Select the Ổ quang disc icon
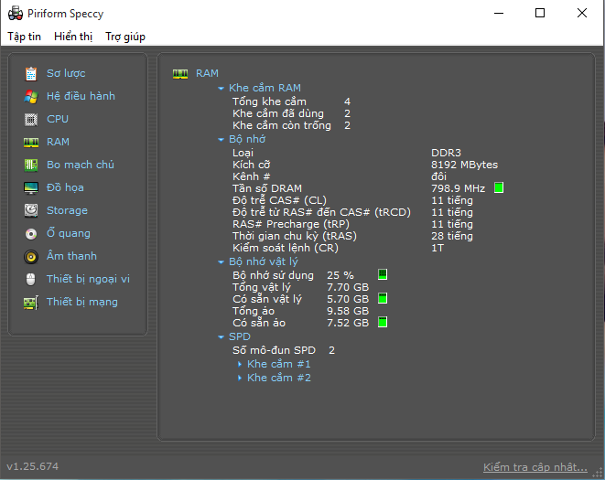The width and height of the screenshot is (605, 480). pyautogui.click(x=31, y=233)
